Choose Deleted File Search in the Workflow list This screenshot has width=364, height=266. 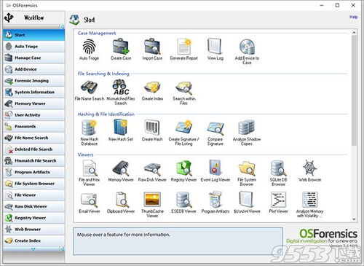coord(34,149)
